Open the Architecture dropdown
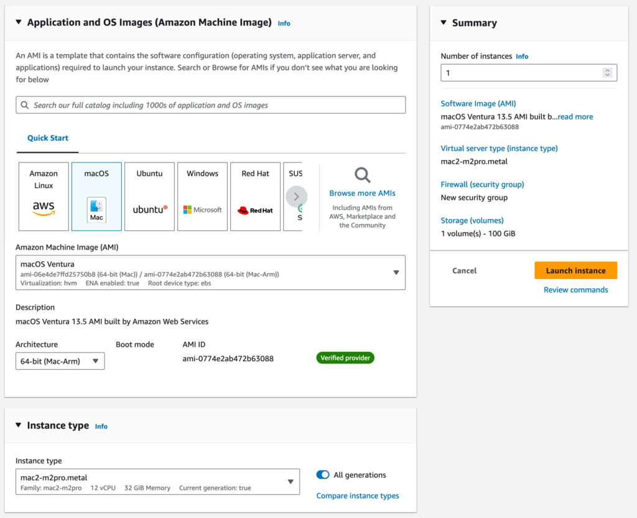Screen dimensions: 637x518 tap(60, 361)
